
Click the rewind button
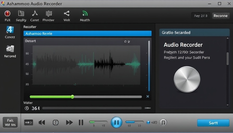[42, 122]
